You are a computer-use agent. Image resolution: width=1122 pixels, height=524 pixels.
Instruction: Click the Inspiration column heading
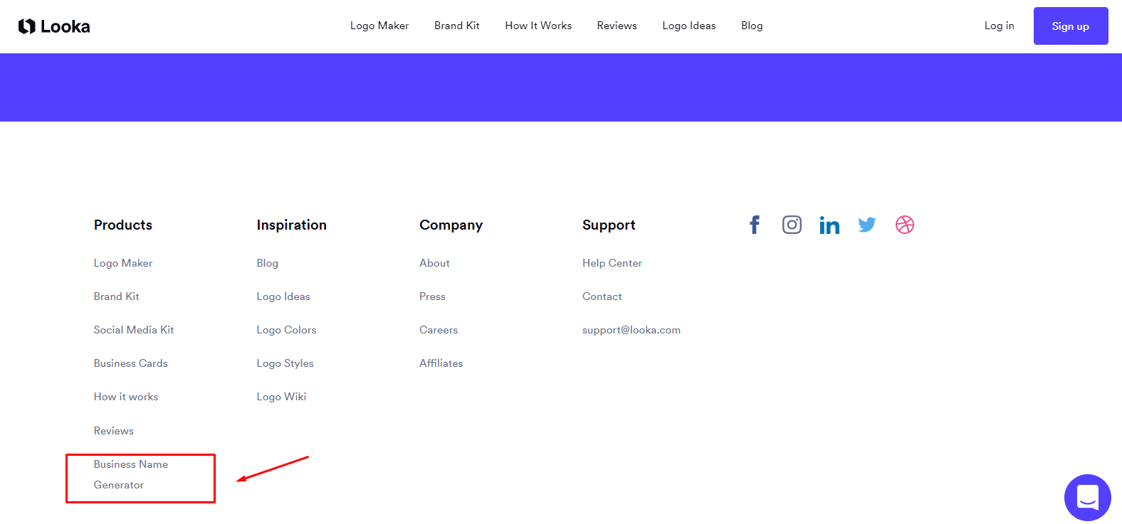point(292,225)
